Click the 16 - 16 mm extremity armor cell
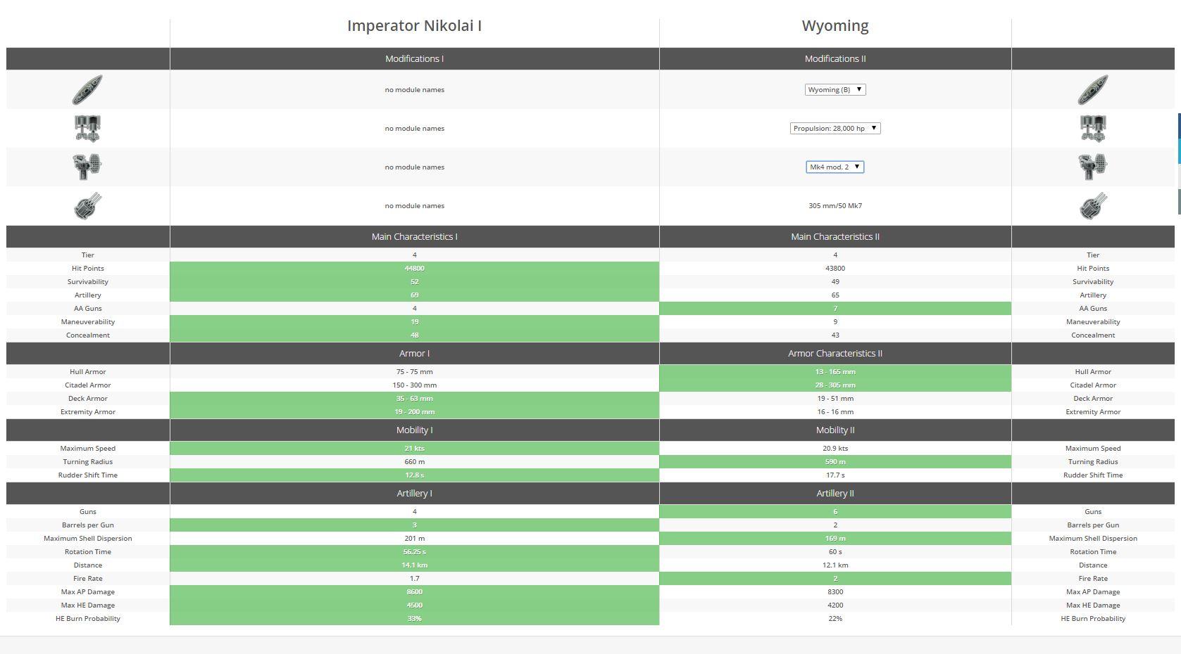Viewport: 1181px width, 654px height. 835,411
